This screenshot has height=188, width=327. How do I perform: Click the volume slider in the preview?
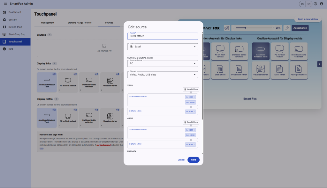tap(253, 28)
